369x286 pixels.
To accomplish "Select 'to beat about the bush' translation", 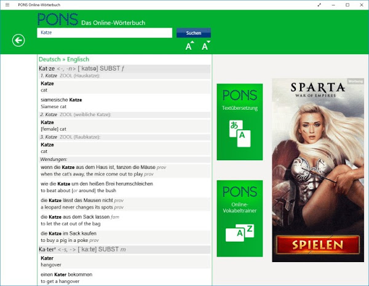I will pos(78,190).
